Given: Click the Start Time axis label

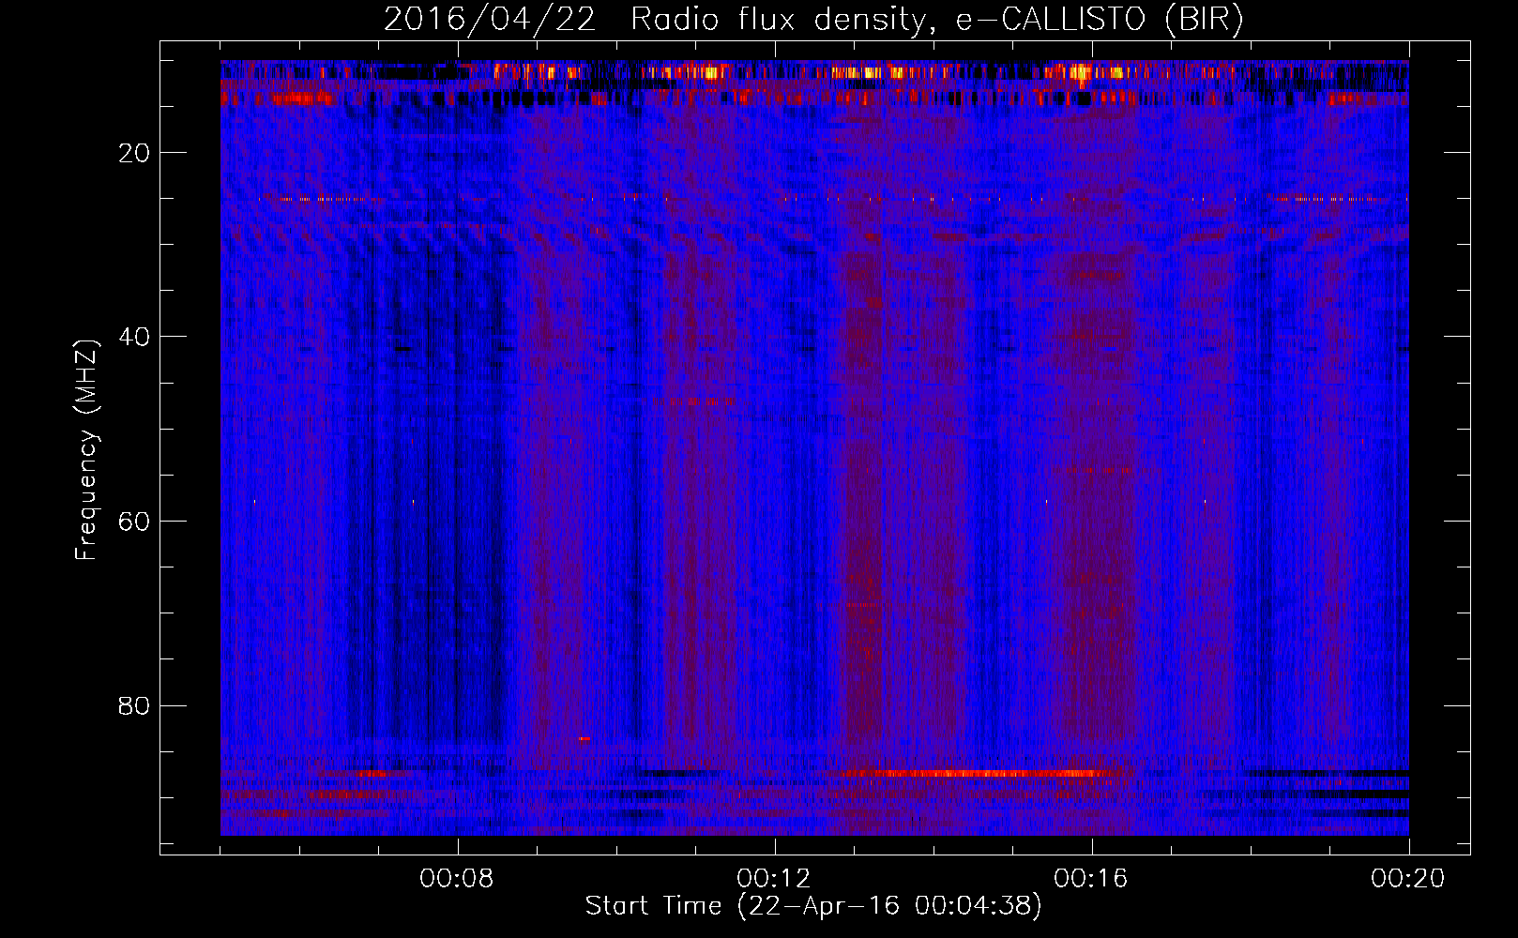Looking at the screenshot, I should [813, 906].
